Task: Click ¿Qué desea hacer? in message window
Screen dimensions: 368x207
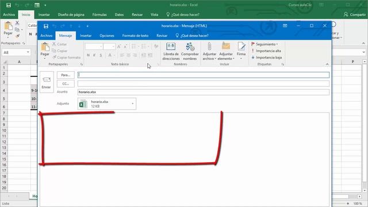Action: [192, 36]
